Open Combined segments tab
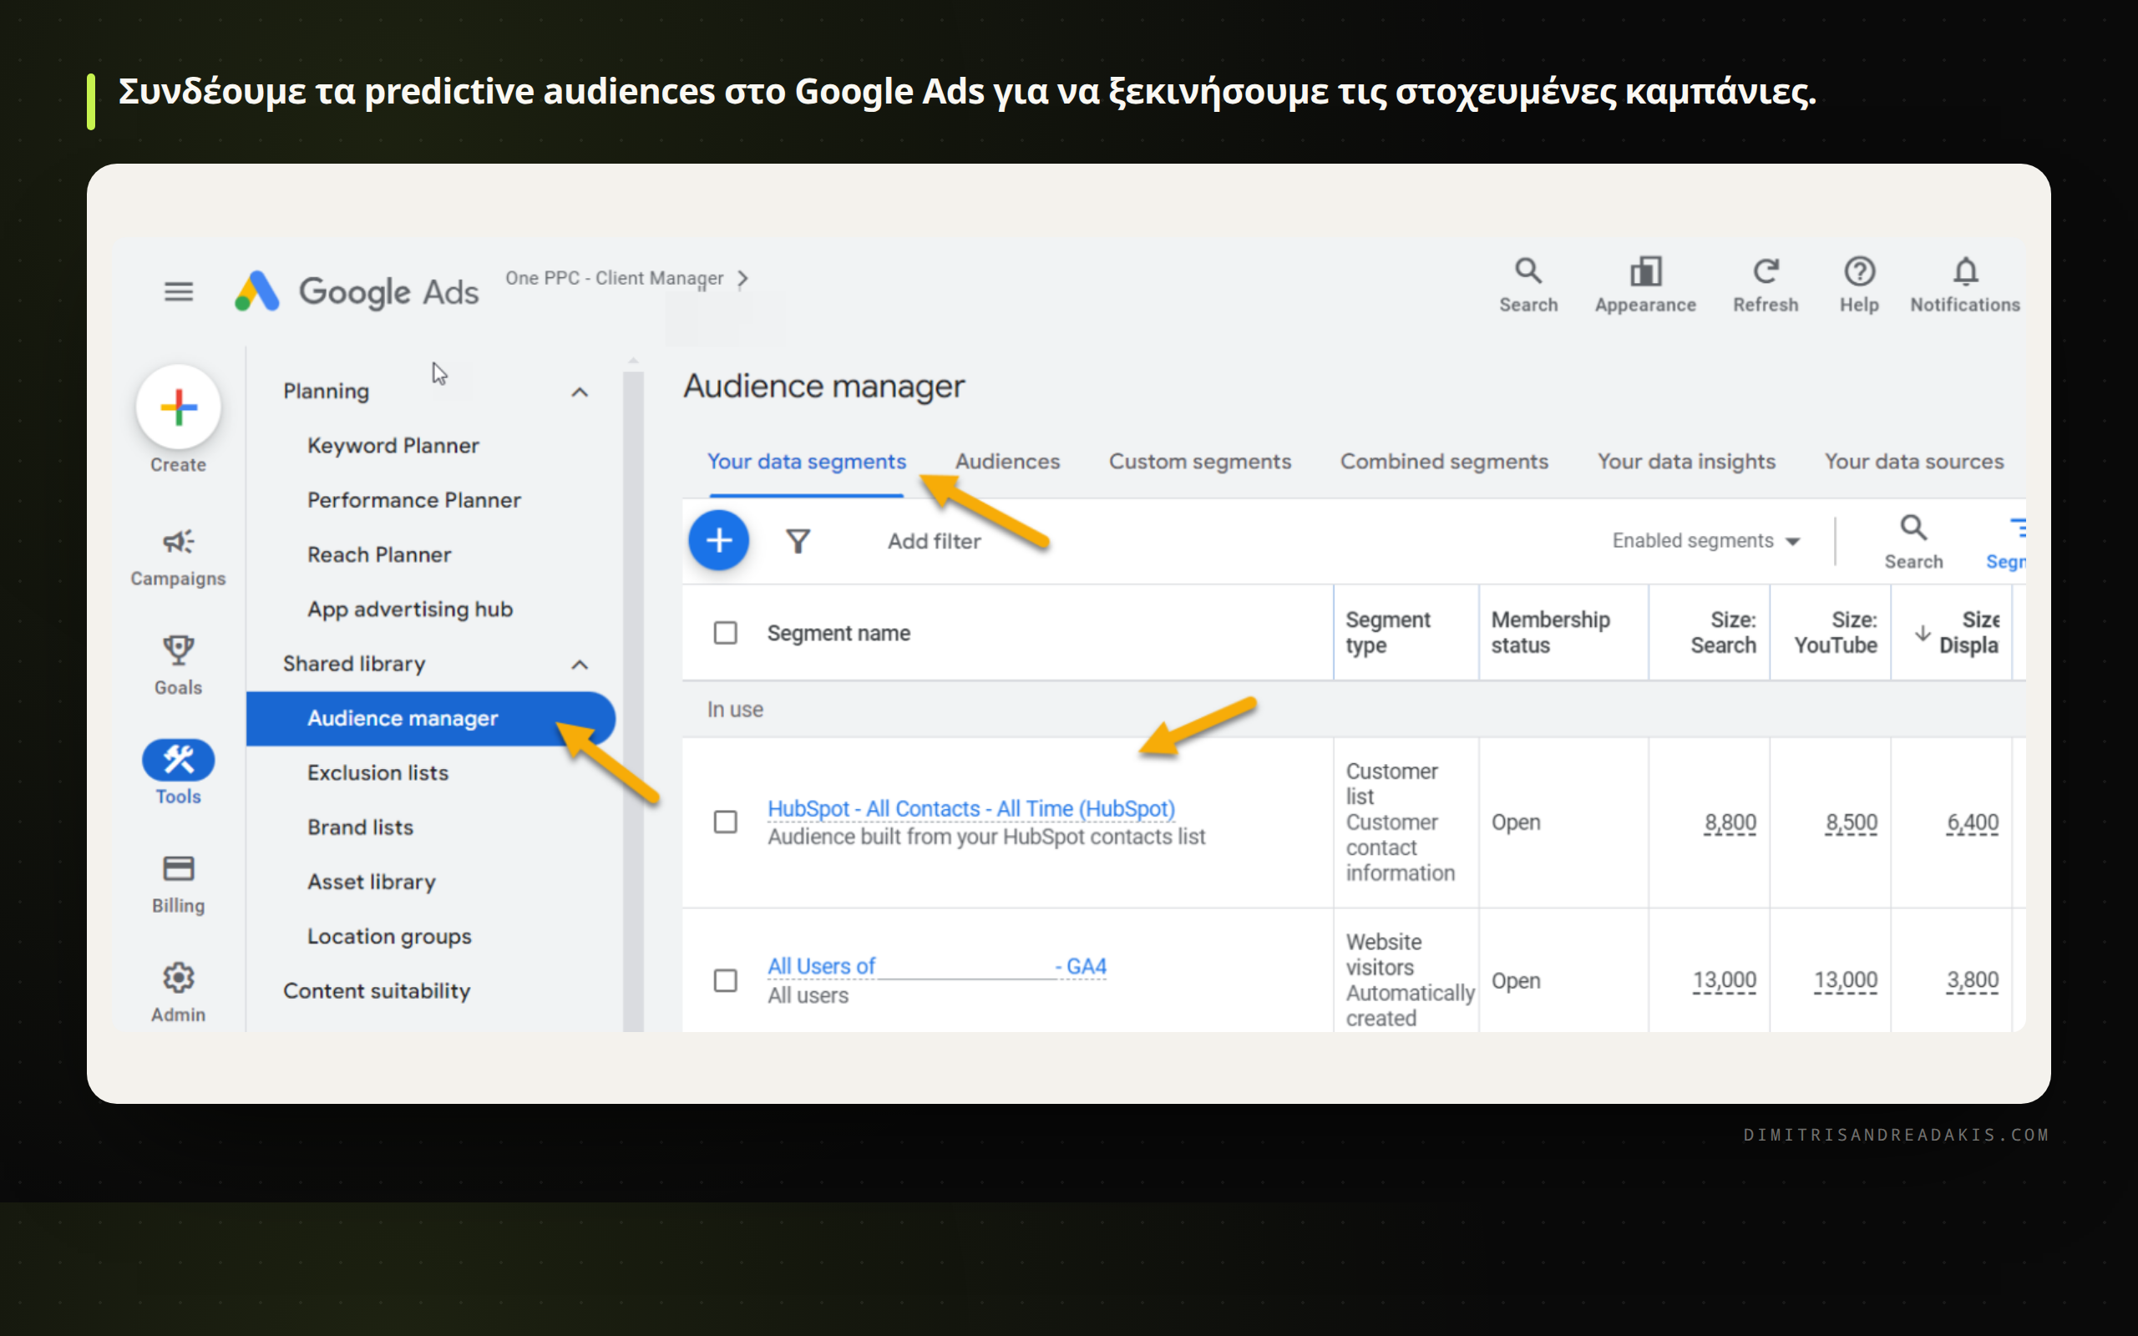2138x1336 pixels. pos(1444,461)
